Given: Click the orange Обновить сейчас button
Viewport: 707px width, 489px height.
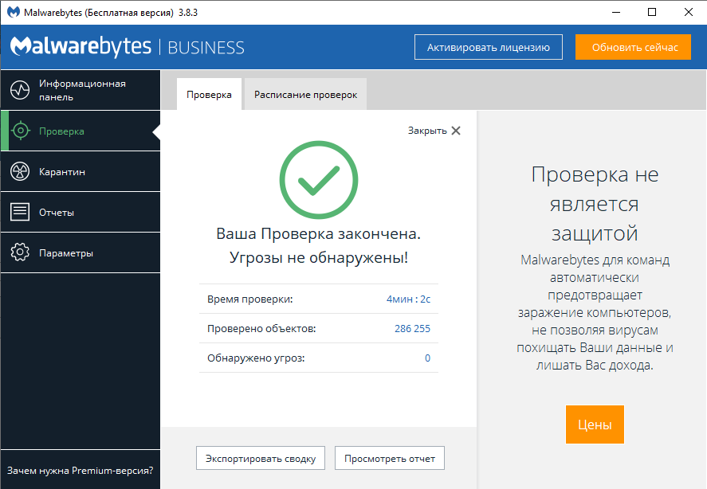Looking at the screenshot, I should point(634,47).
